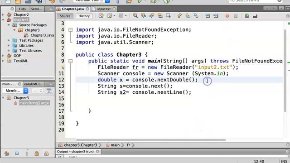This screenshot has height=163, width=290.
Task: Switch to Source view
Action: [x=65, y=16]
